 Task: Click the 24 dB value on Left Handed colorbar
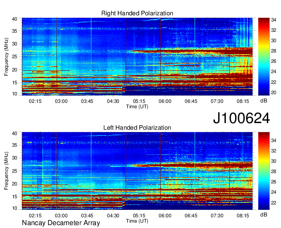pos(274,192)
